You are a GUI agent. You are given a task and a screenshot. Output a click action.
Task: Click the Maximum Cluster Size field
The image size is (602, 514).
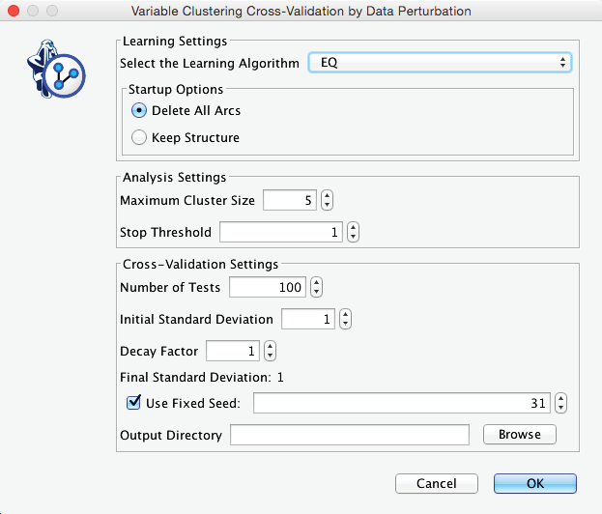(x=289, y=201)
